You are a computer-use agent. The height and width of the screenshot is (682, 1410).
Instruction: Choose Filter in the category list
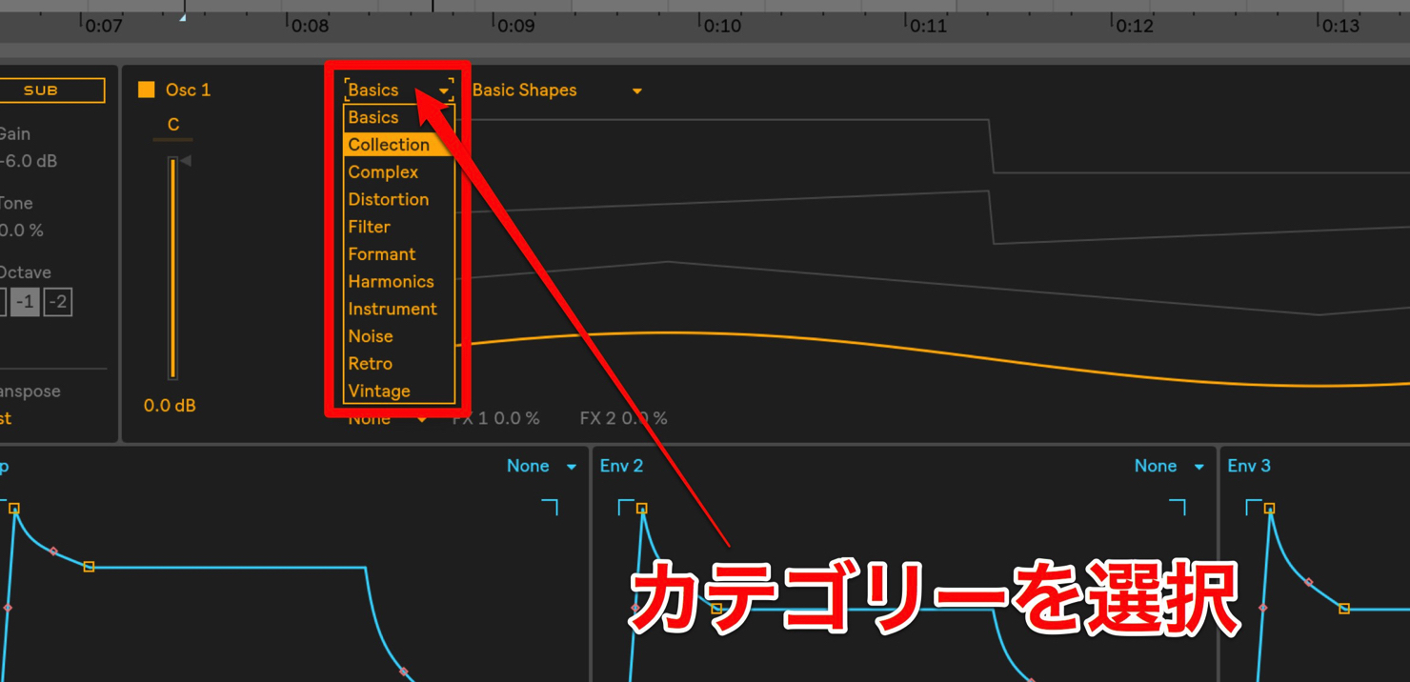point(399,227)
